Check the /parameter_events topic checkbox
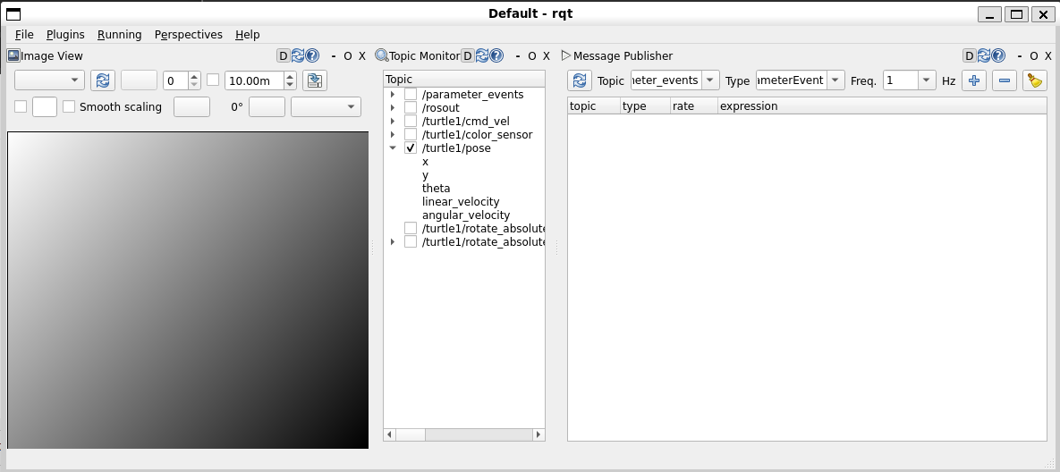This screenshot has height=472, width=1060. coord(411,95)
